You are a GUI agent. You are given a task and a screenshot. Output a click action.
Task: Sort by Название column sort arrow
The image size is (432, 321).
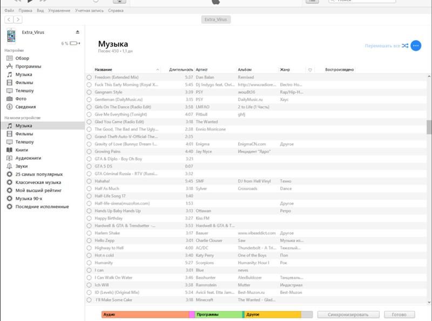pos(158,70)
